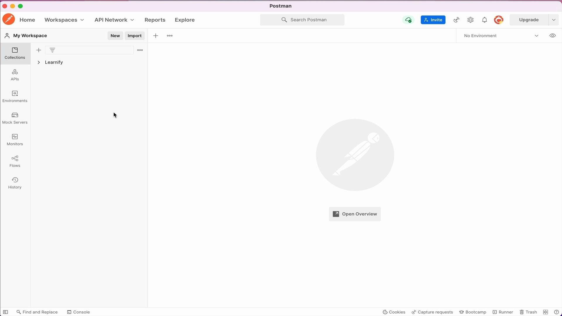
Task: Create a new collection with plus icon
Action: [x=39, y=50]
